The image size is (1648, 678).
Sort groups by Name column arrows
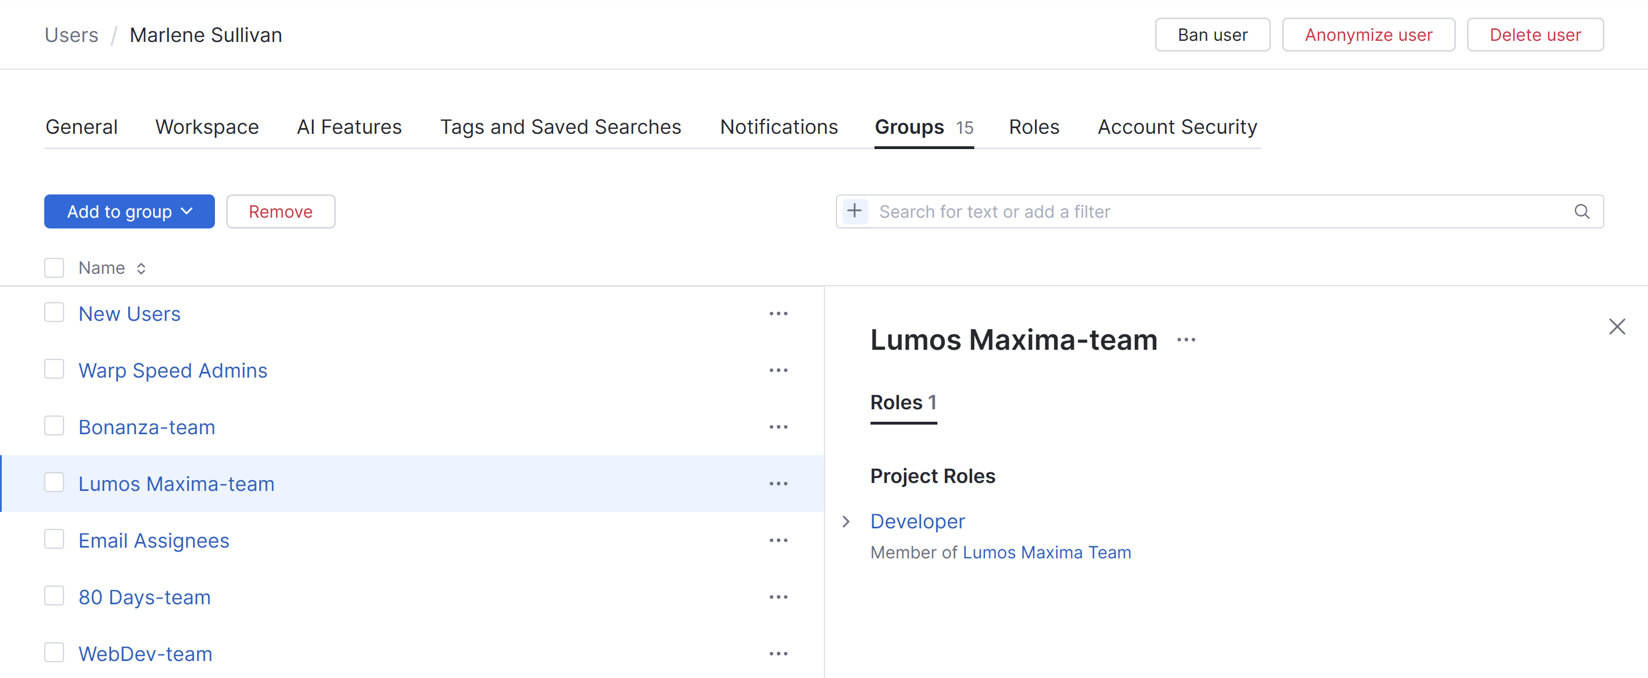pyautogui.click(x=141, y=269)
